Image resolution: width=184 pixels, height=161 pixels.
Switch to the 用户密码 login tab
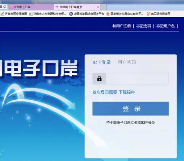pyautogui.click(x=127, y=62)
